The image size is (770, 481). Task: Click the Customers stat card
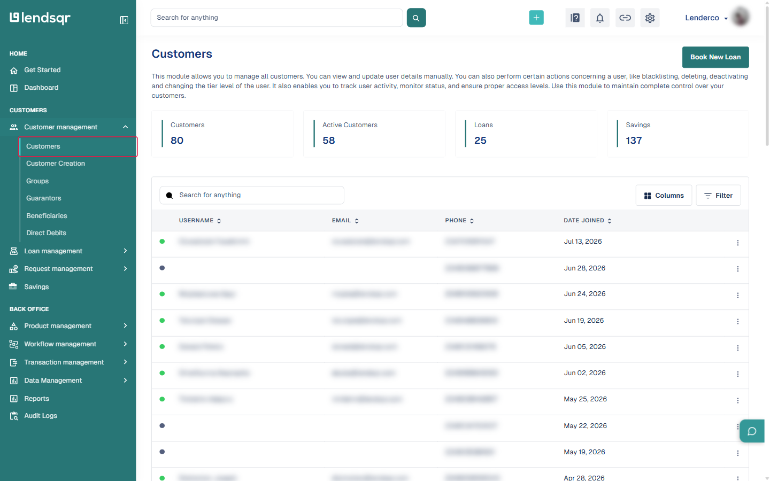(222, 134)
